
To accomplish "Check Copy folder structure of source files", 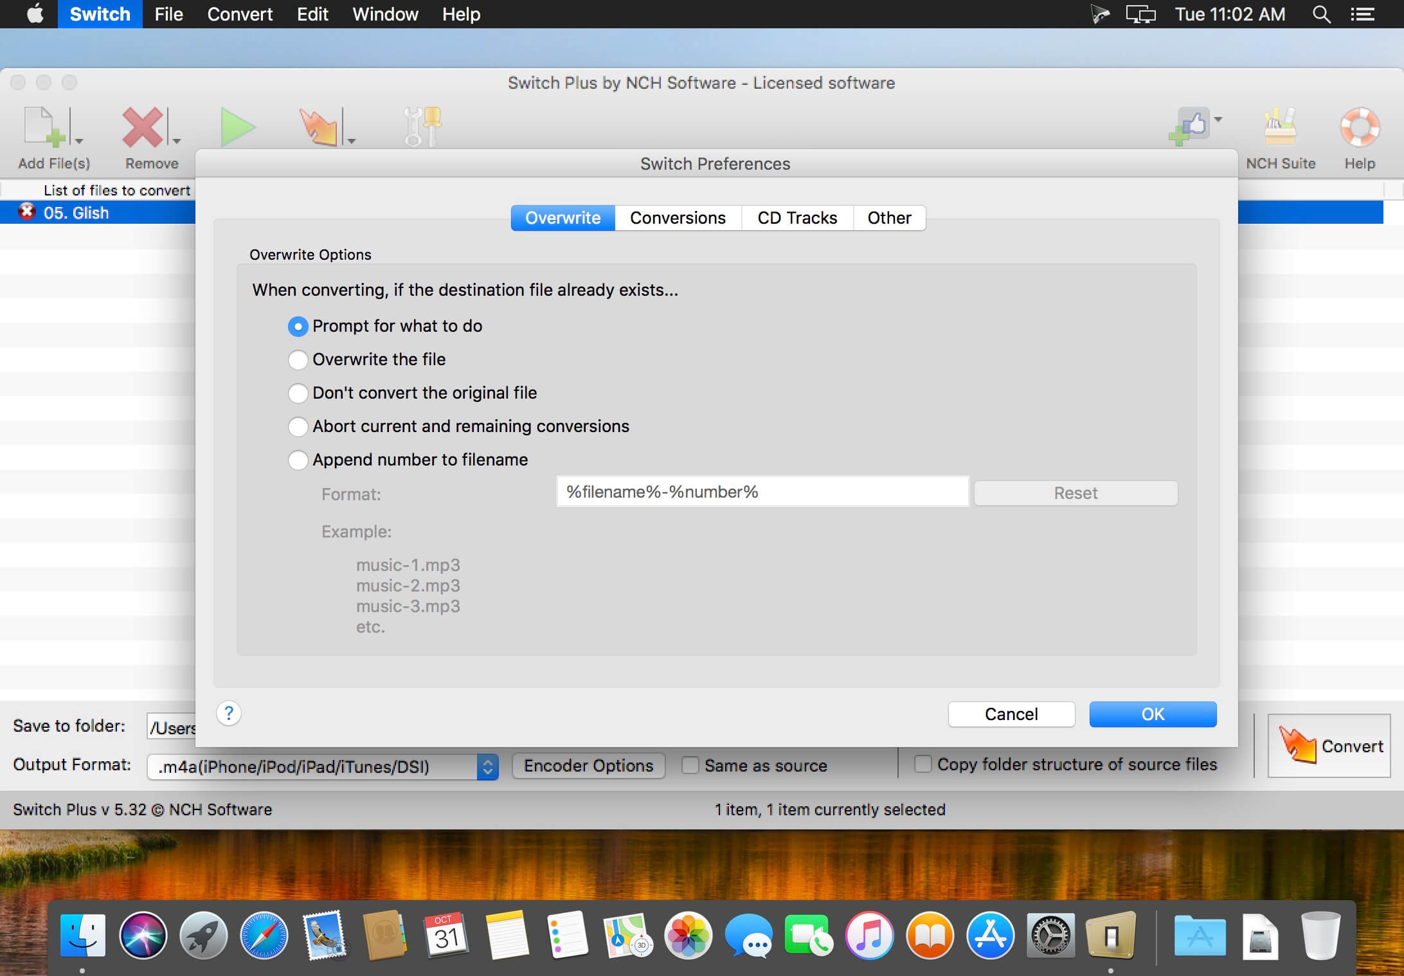I will click(x=923, y=764).
